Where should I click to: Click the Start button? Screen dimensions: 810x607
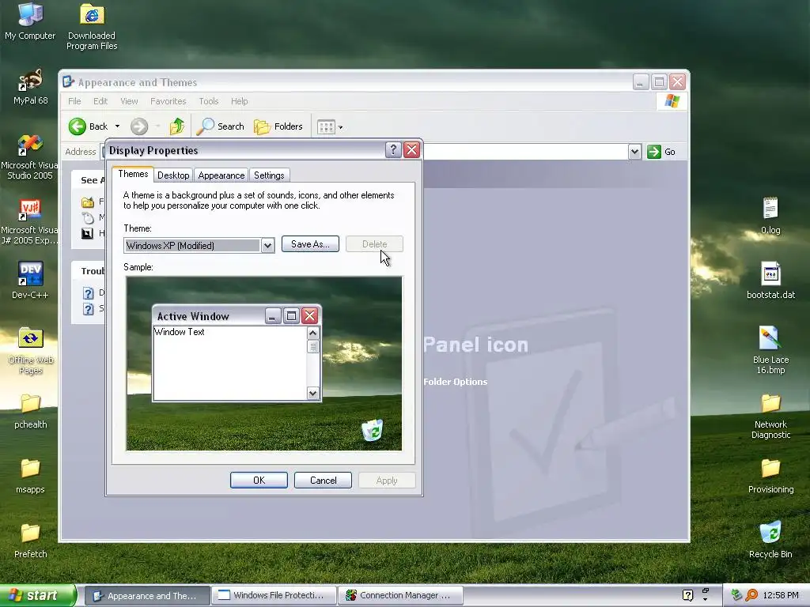pos(37,595)
